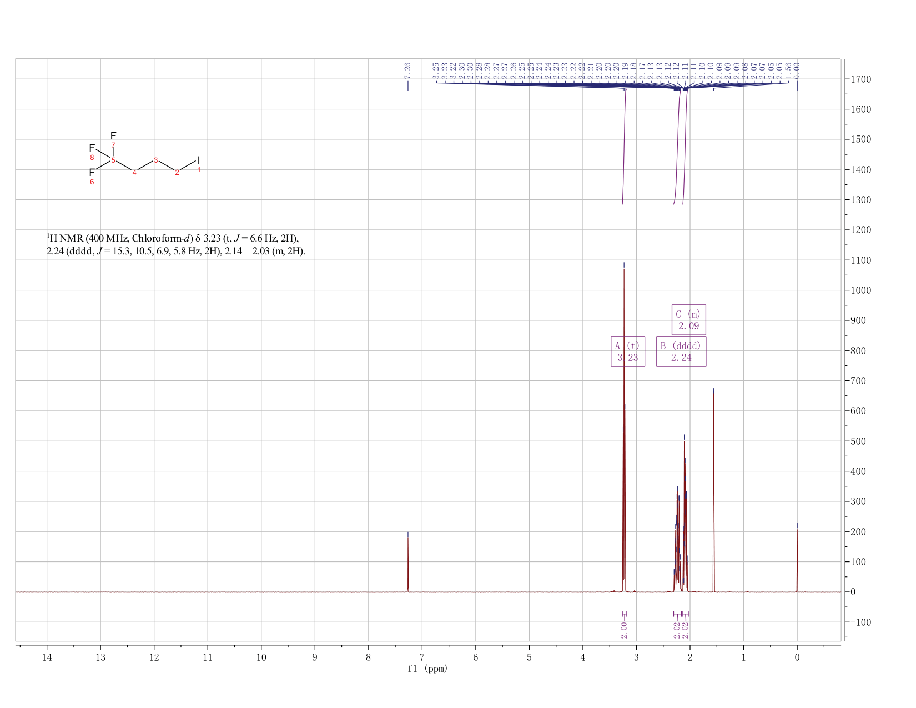
Task: Click the y-axis tick label 1500
Action: point(860,139)
